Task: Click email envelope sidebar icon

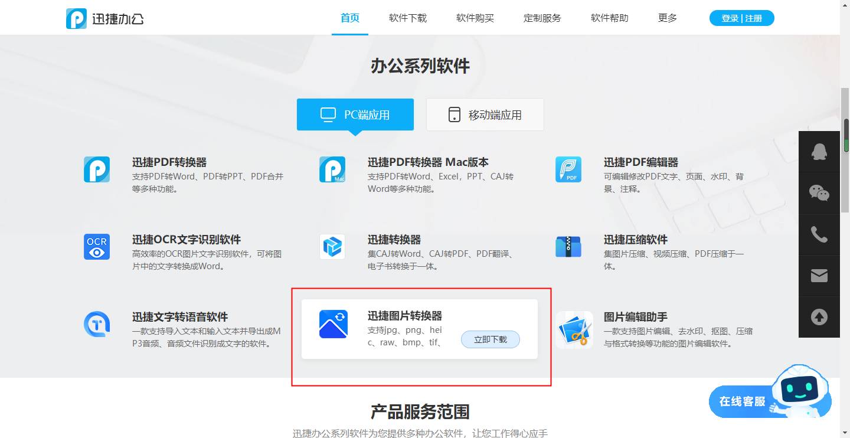Action: pyautogui.click(x=819, y=276)
